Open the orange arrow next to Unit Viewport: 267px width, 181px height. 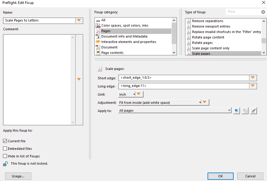[x=139, y=94]
